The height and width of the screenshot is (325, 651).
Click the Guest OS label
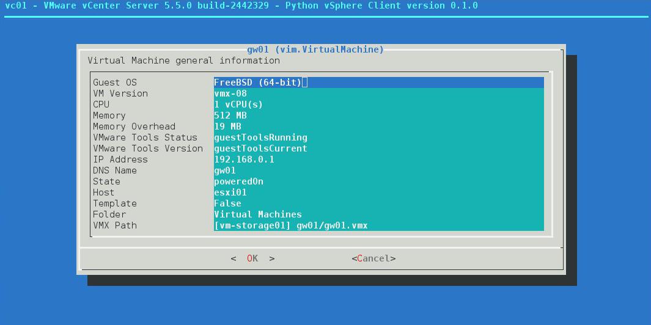click(x=114, y=82)
